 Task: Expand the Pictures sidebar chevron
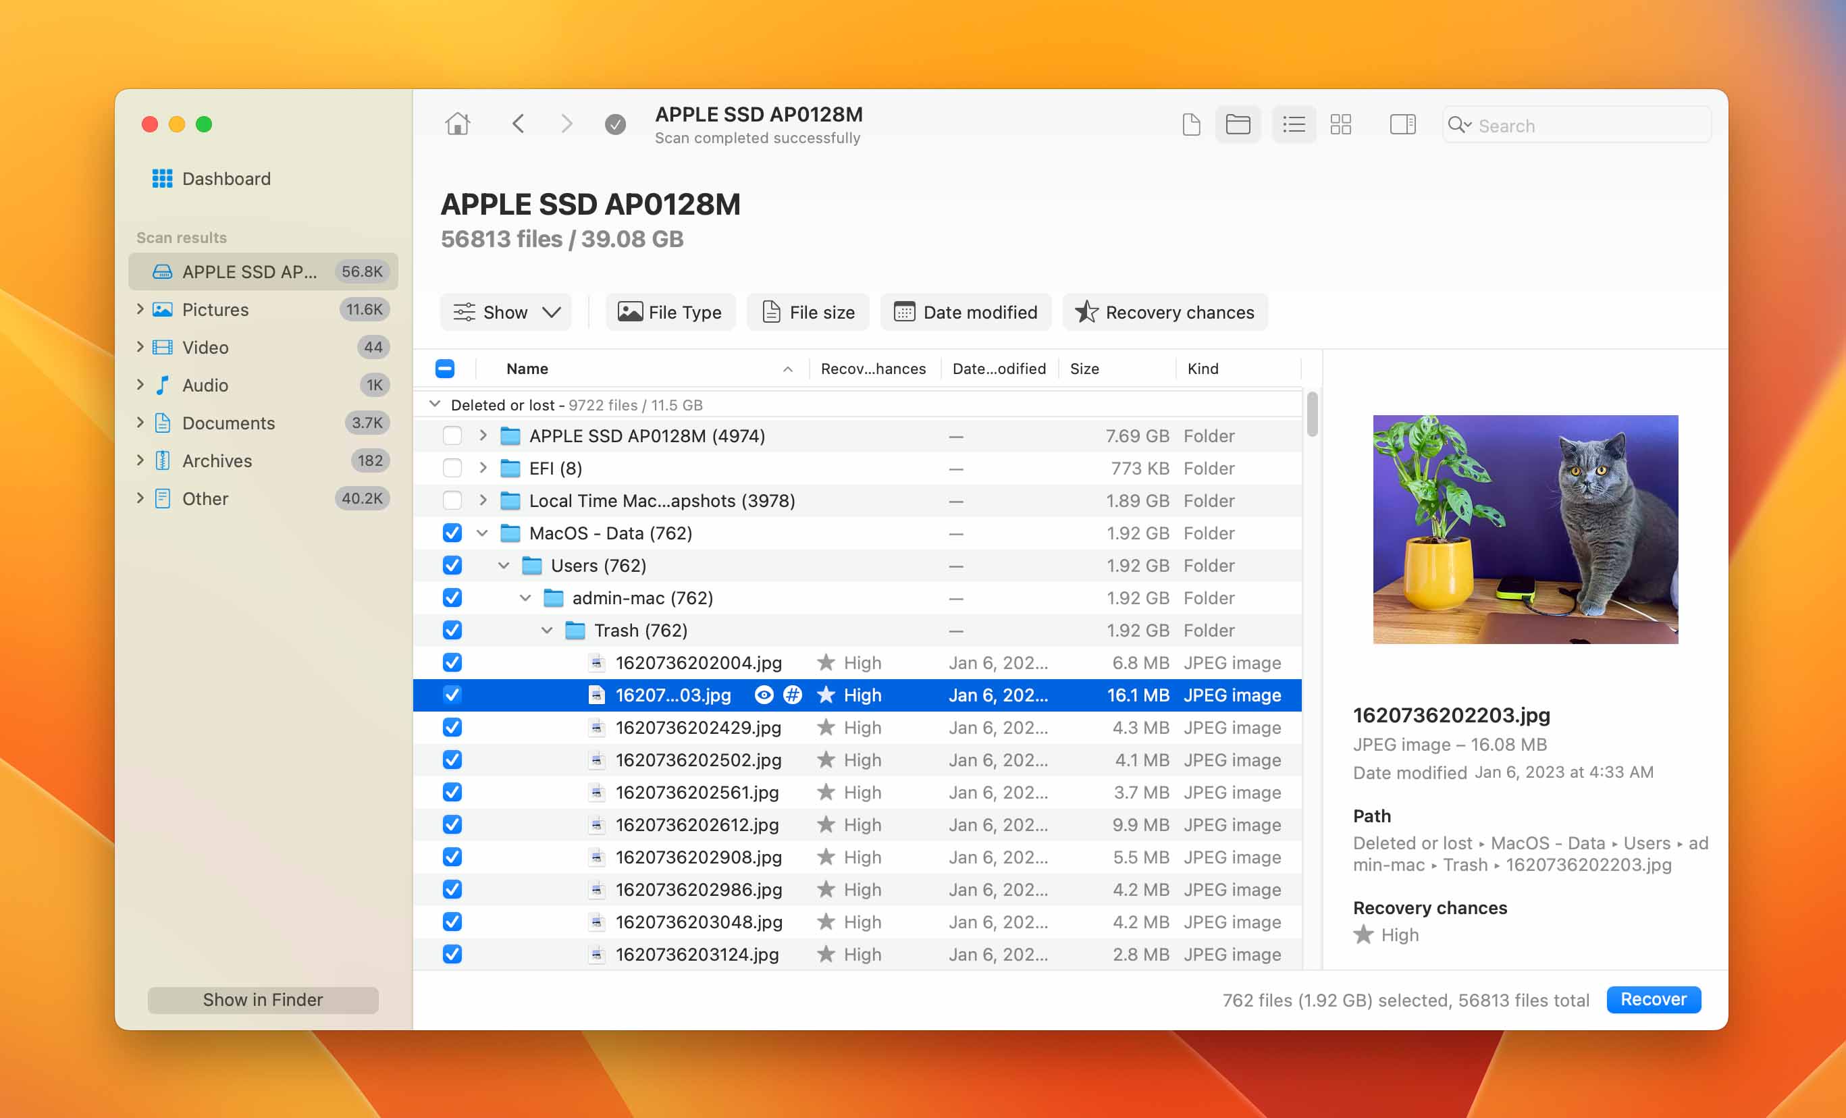coord(140,309)
